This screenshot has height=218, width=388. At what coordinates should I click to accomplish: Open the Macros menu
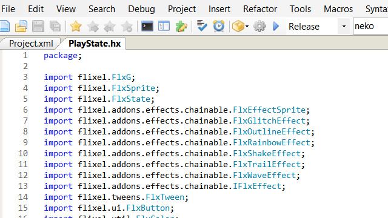coord(338,9)
